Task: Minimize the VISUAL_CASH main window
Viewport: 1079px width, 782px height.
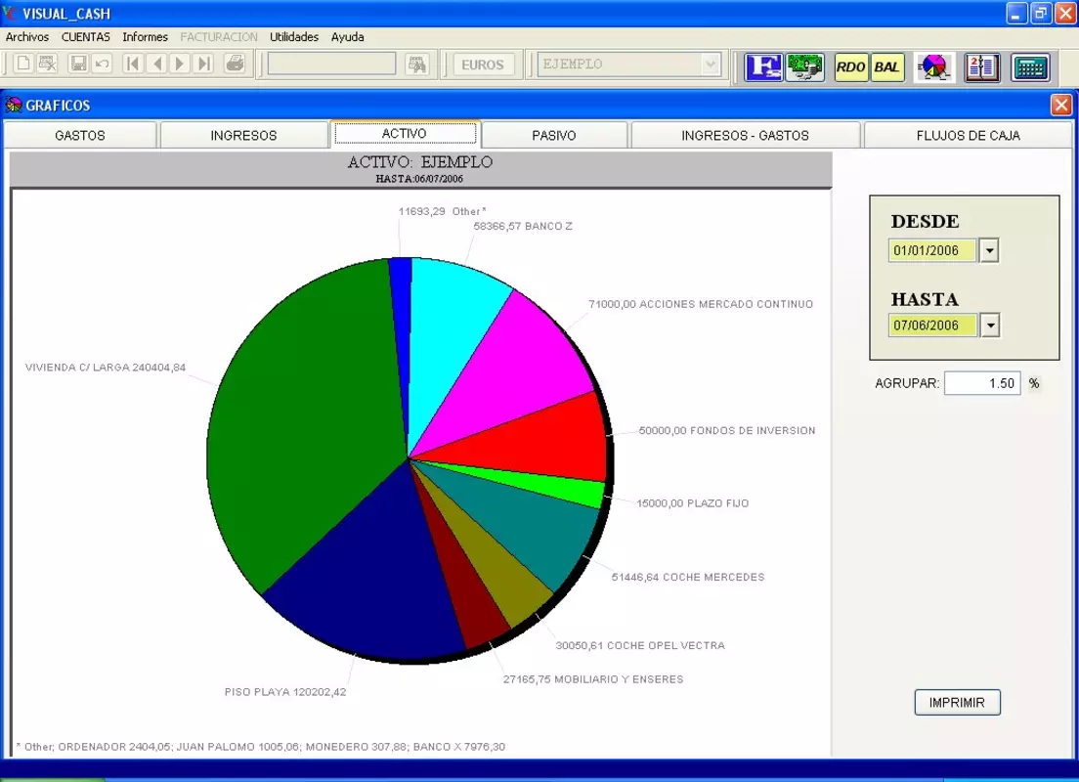Action: [x=1016, y=13]
